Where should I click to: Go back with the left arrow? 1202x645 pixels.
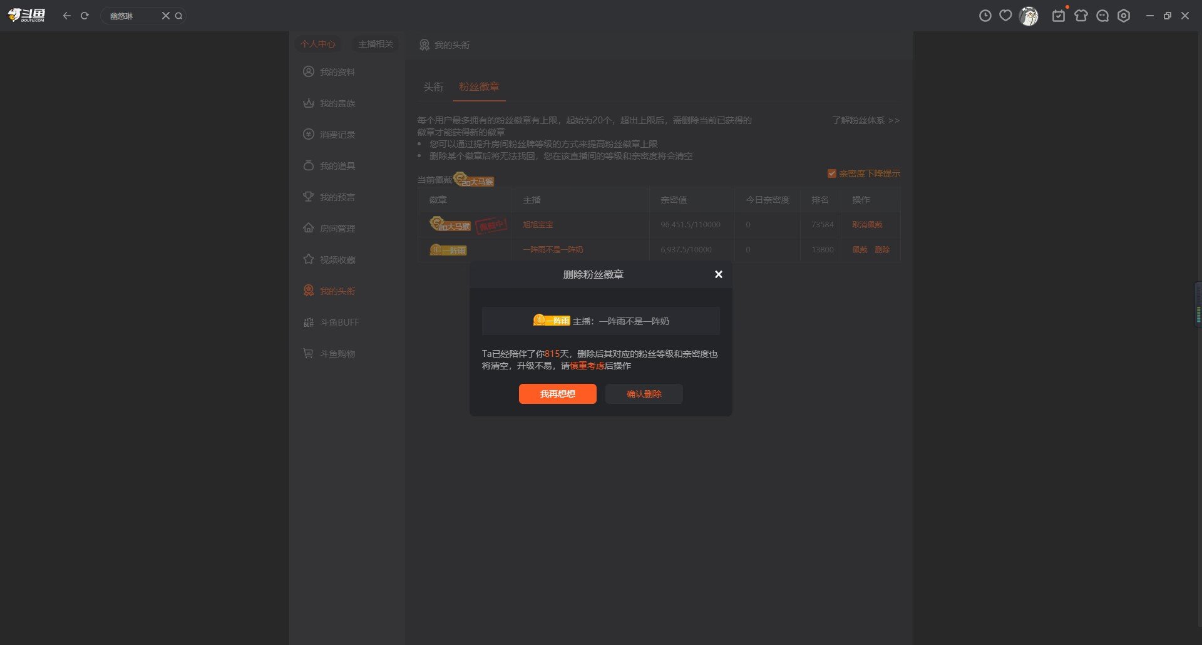click(66, 16)
